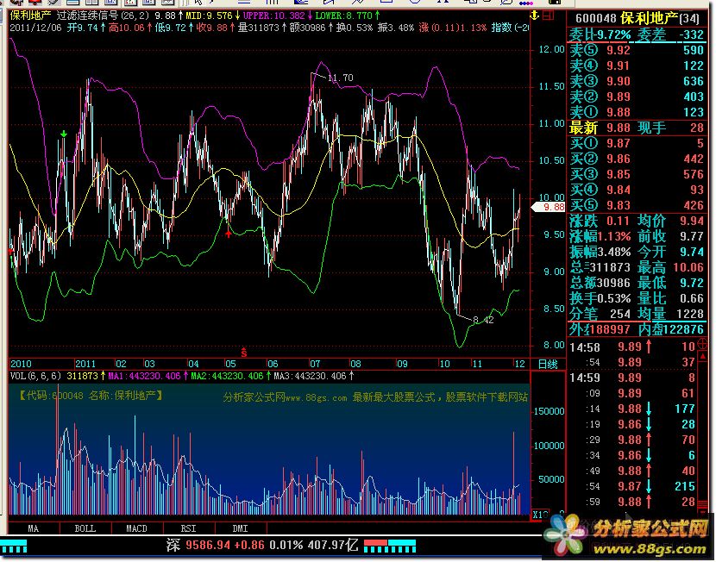716x562 pixels.
Task: Click the 日线 period selector
Action: [548, 364]
